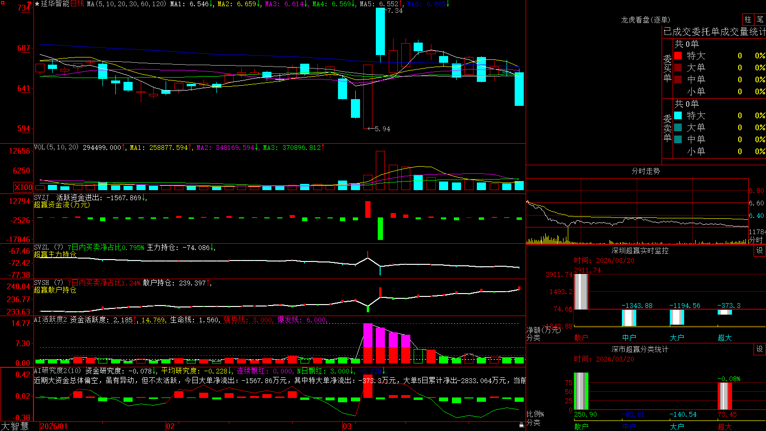This screenshot has width=766, height=431.
Task: Click the SVZJ indicator name
Action: tap(42, 197)
